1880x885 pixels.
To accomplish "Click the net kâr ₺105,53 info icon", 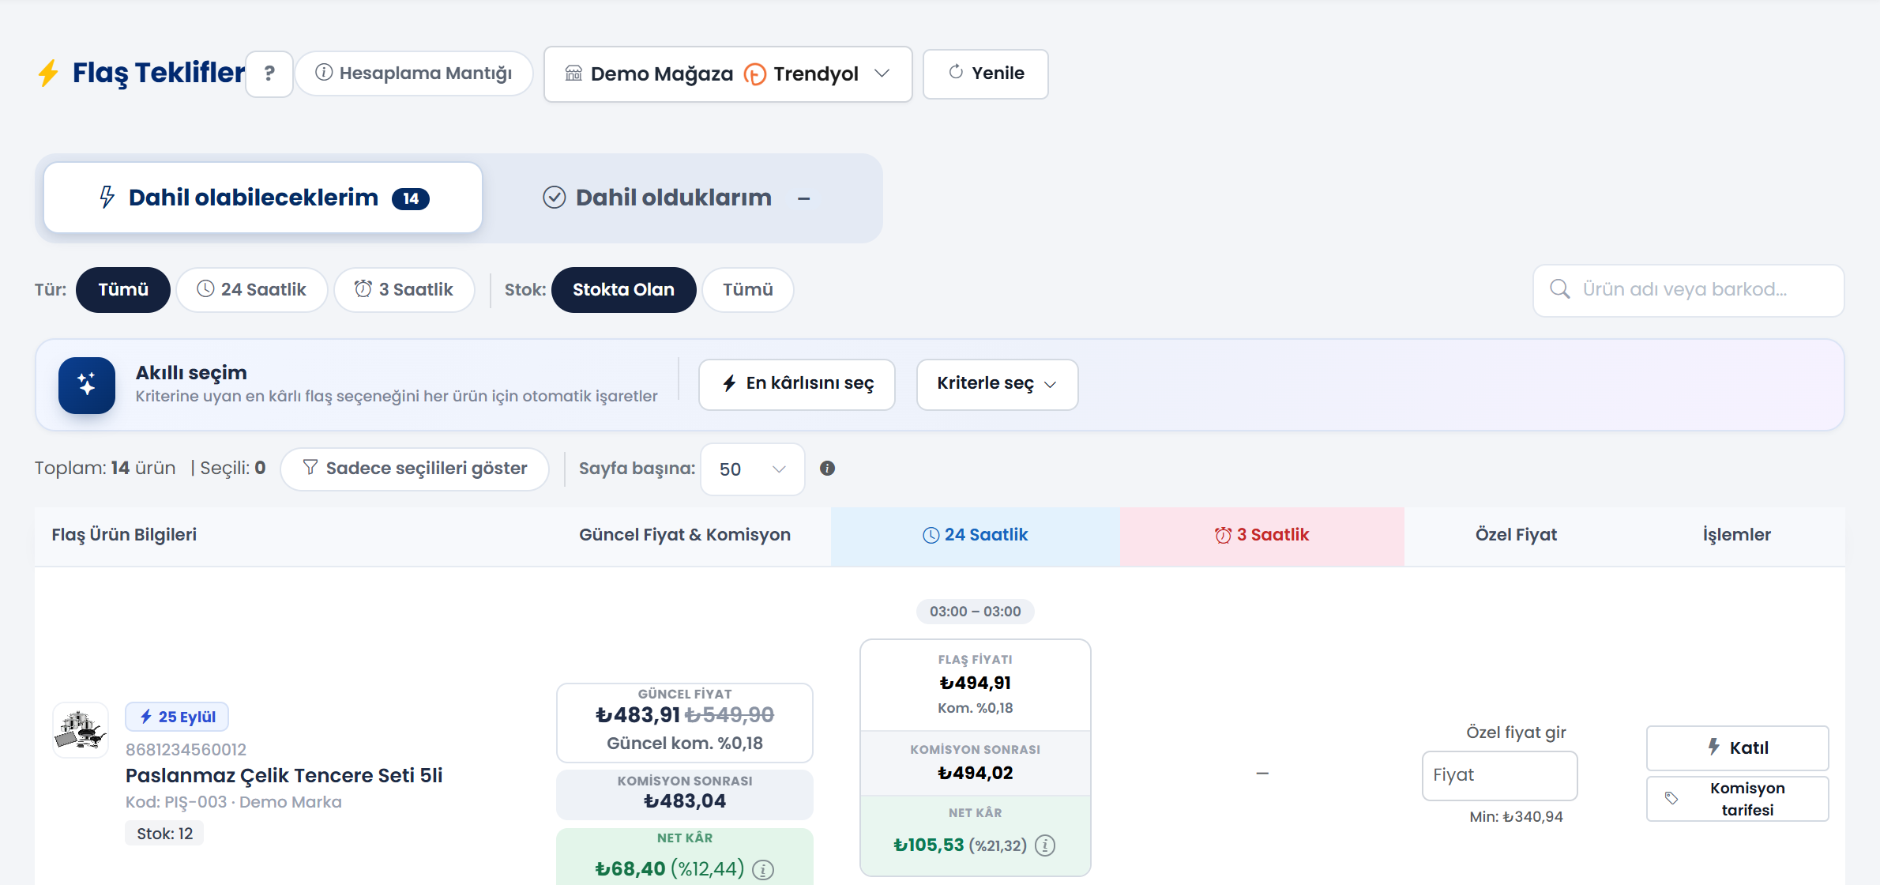I will pos(1045,845).
